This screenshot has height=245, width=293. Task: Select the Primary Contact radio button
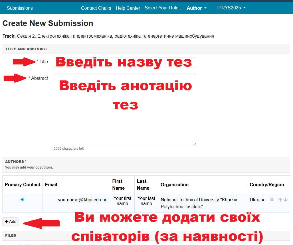(23, 200)
